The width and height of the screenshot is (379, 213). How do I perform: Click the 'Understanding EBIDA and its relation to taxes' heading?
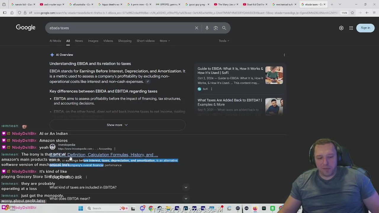(90, 64)
